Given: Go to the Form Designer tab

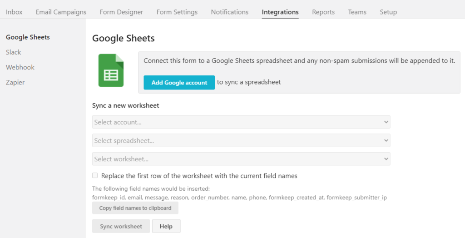Looking at the screenshot, I should [x=121, y=12].
